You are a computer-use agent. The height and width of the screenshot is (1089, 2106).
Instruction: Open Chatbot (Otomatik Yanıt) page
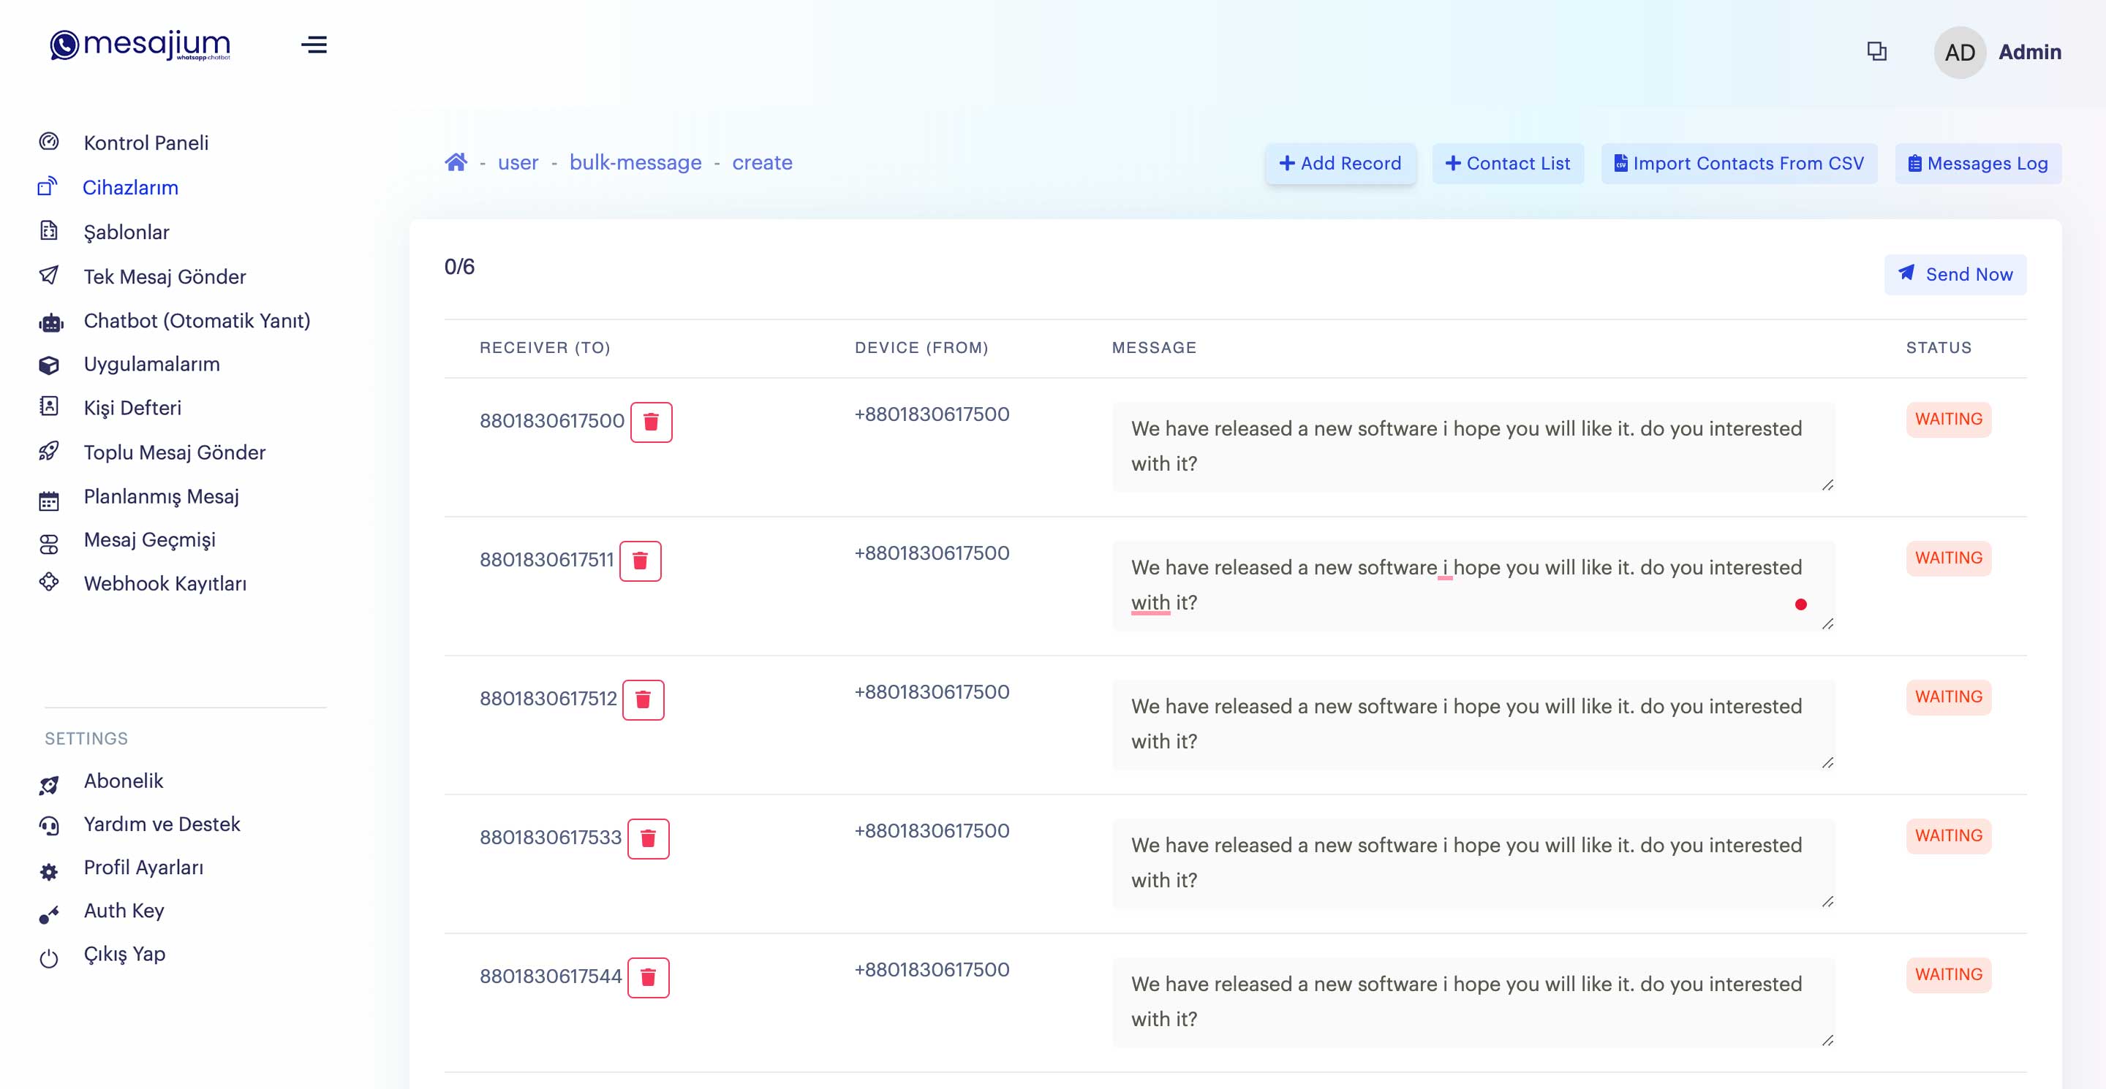(x=197, y=320)
